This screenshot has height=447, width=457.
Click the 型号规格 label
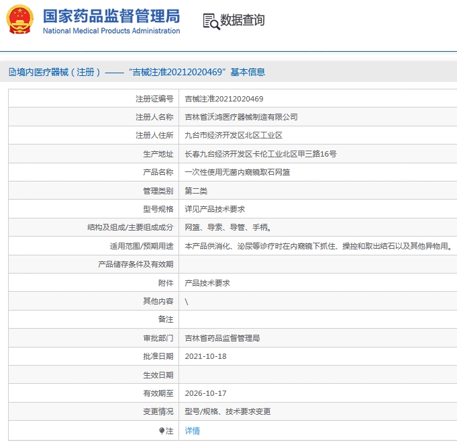click(x=158, y=209)
